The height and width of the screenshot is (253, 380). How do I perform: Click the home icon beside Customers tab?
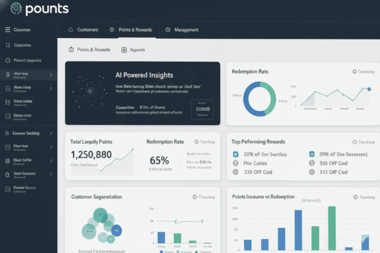point(71,30)
